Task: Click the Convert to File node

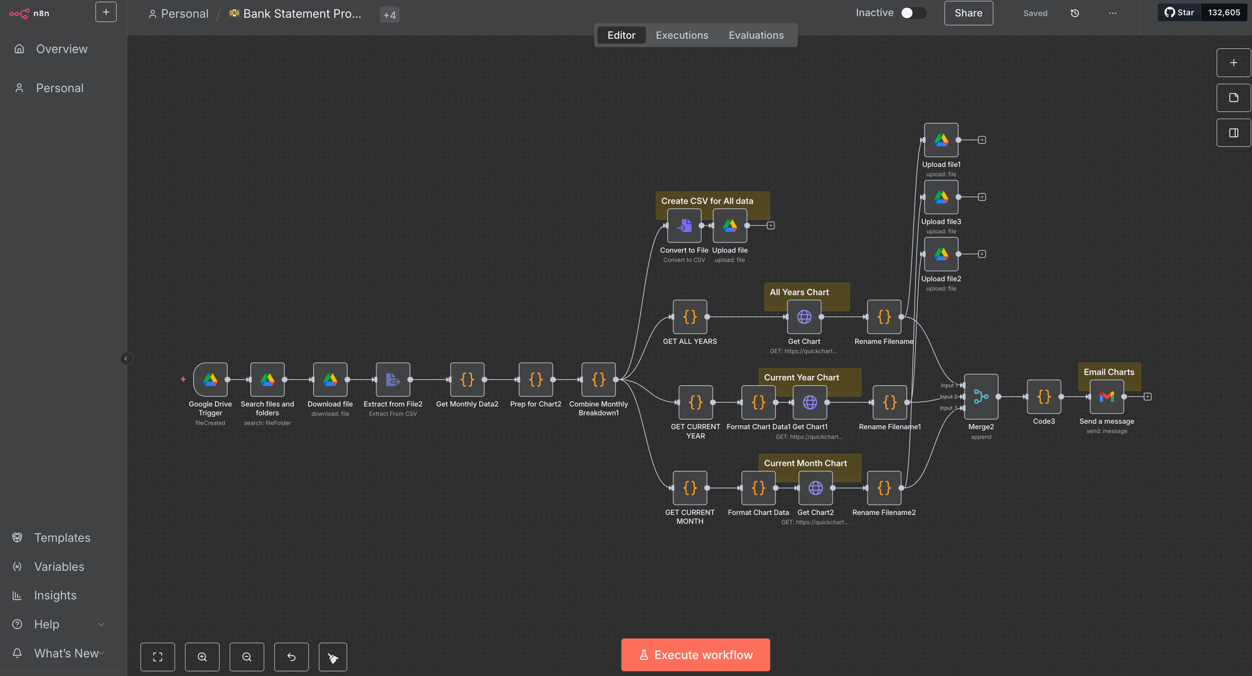Action: (684, 226)
